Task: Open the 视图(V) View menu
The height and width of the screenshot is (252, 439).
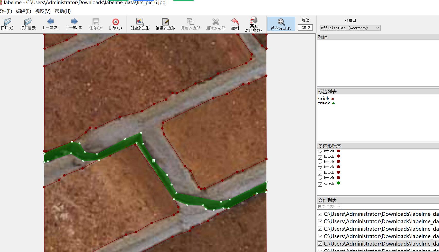Action: [x=43, y=11]
